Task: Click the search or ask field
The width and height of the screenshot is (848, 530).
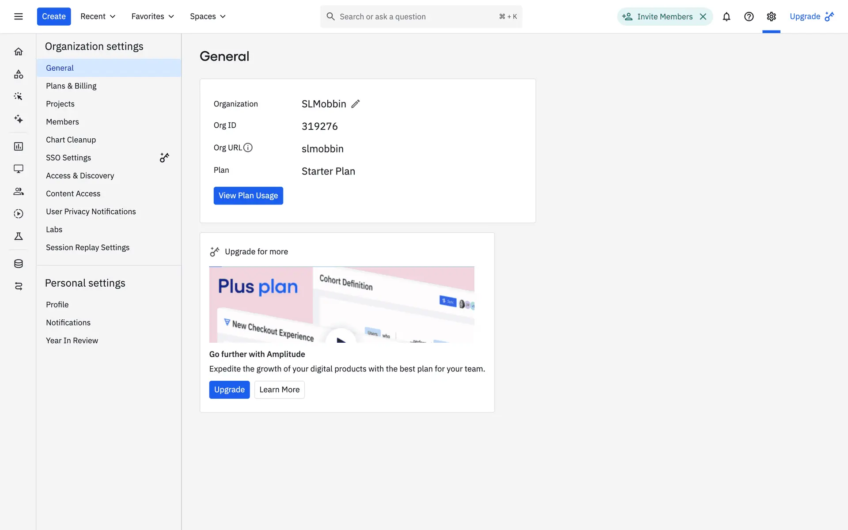Action: pyautogui.click(x=415, y=16)
